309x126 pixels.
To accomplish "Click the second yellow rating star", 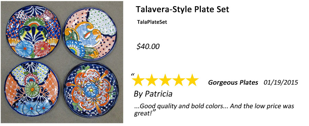I will click(151, 80).
